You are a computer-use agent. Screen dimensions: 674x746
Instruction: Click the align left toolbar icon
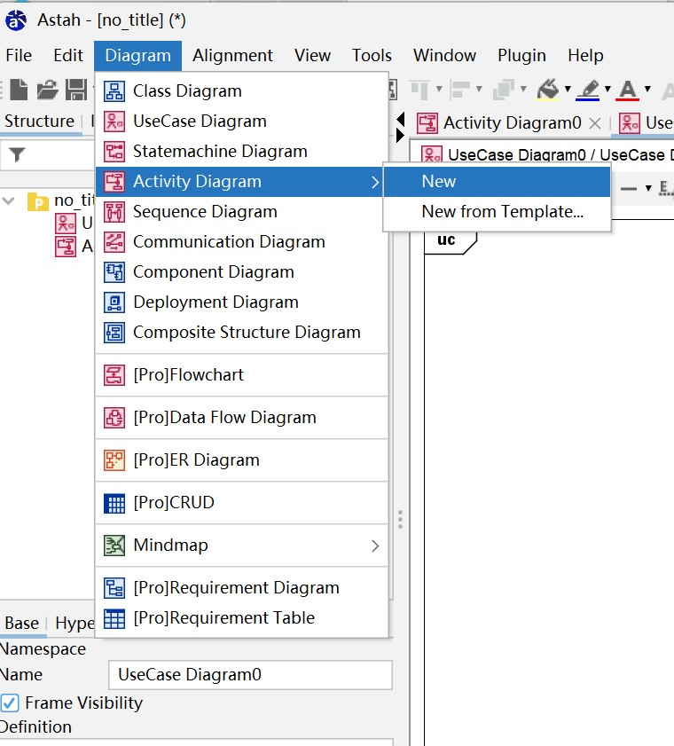click(460, 90)
